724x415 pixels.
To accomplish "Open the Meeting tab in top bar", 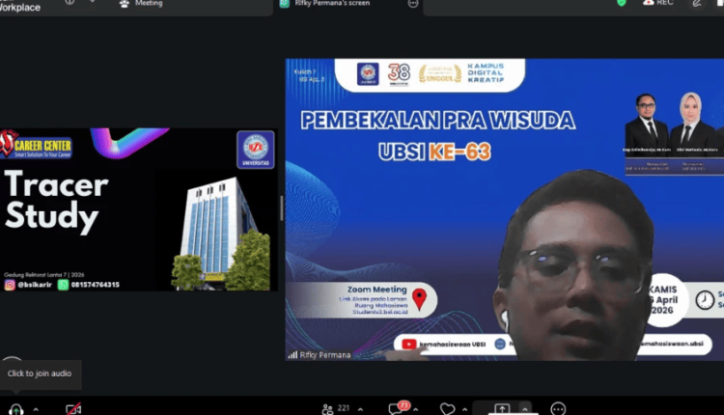I will [x=143, y=4].
